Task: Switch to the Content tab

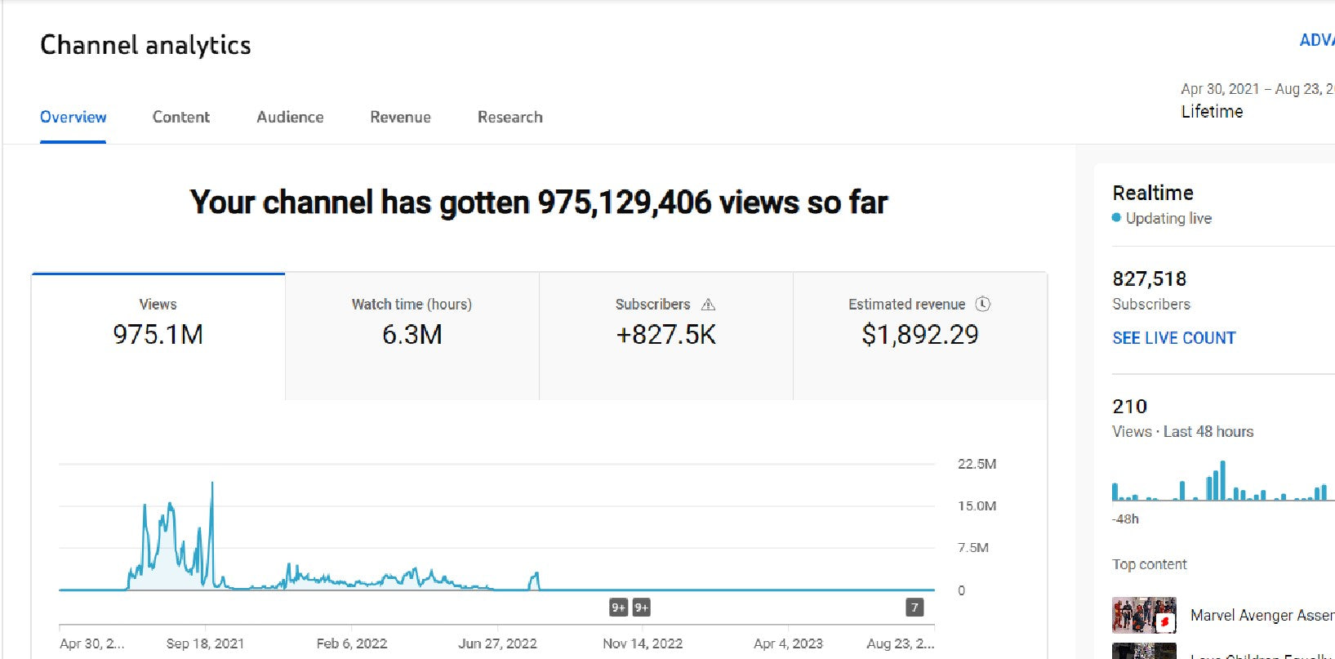Action: (180, 117)
